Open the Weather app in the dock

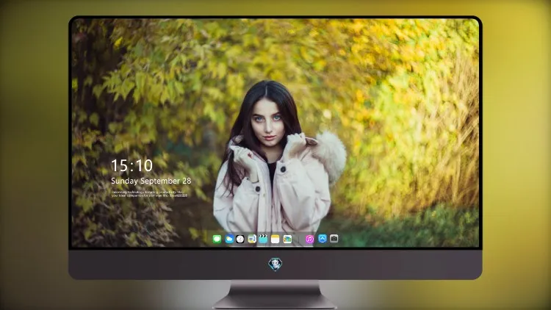(x=228, y=239)
